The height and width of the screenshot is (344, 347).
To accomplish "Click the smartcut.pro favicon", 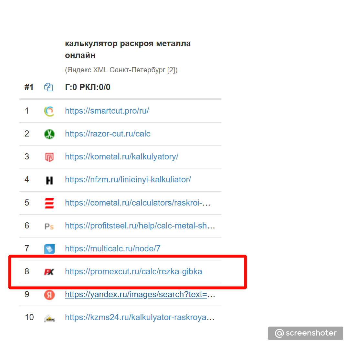I will [x=49, y=111].
